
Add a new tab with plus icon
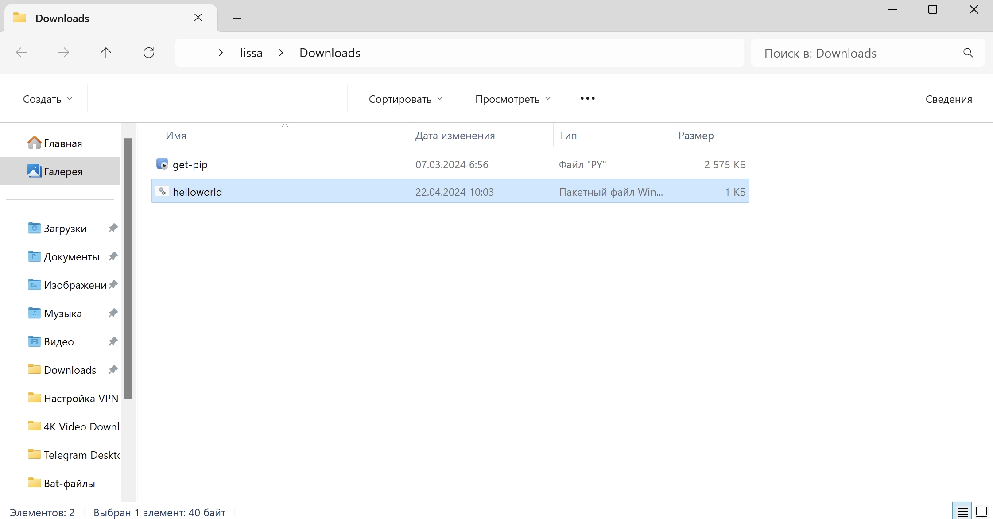tap(237, 18)
